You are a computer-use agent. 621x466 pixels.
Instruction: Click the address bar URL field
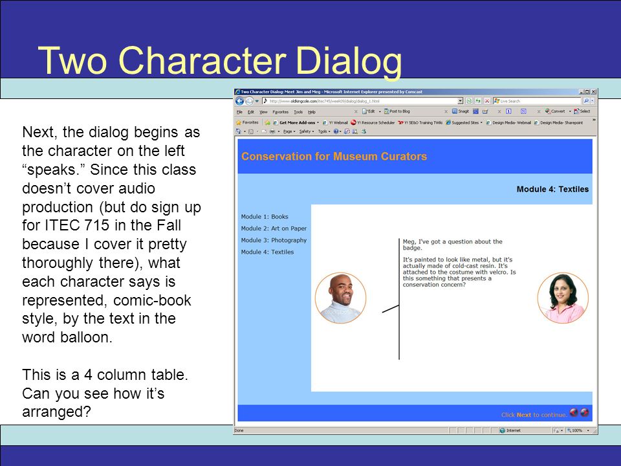tap(360, 101)
